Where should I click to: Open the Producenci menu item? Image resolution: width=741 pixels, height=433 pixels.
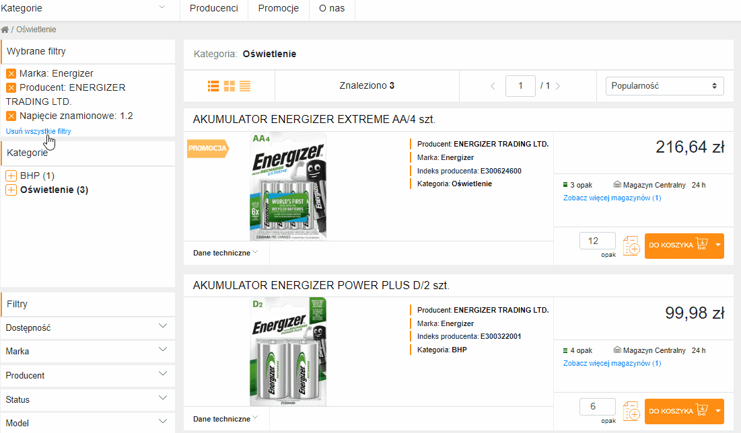tap(213, 9)
